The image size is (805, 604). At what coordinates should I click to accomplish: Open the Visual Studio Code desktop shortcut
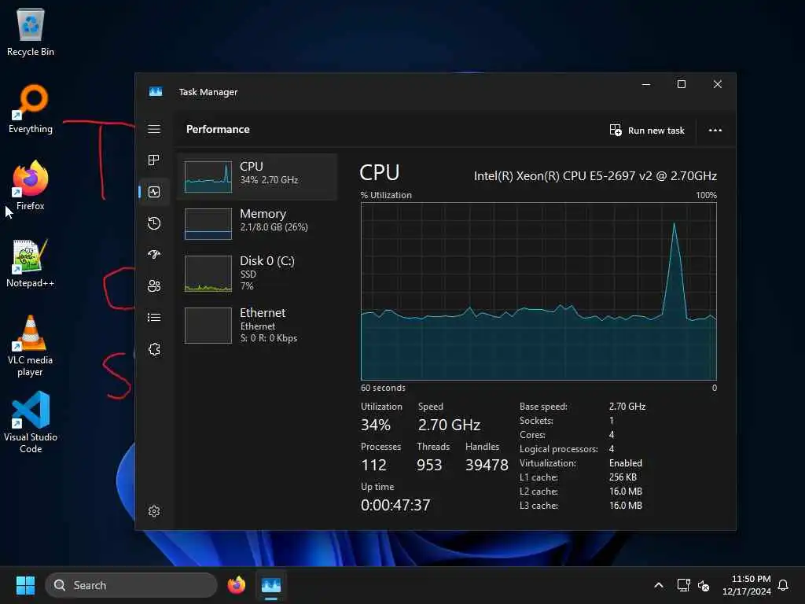pyautogui.click(x=31, y=422)
